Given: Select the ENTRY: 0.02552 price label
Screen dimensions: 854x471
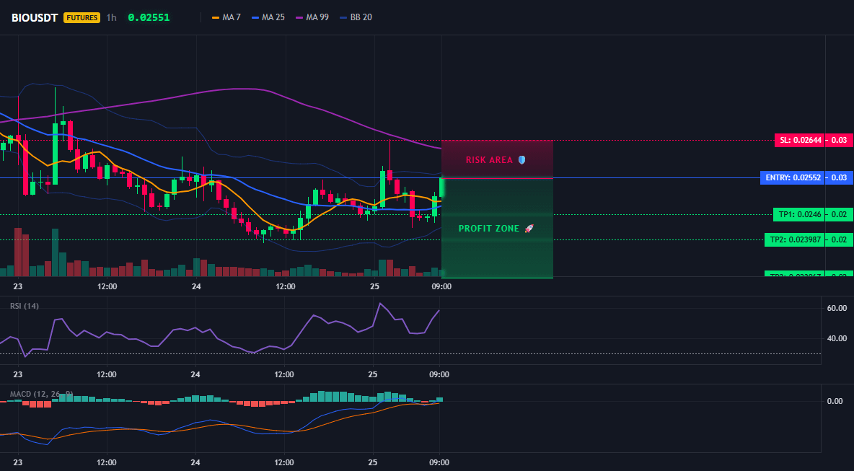Looking at the screenshot, I should (x=792, y=178).
